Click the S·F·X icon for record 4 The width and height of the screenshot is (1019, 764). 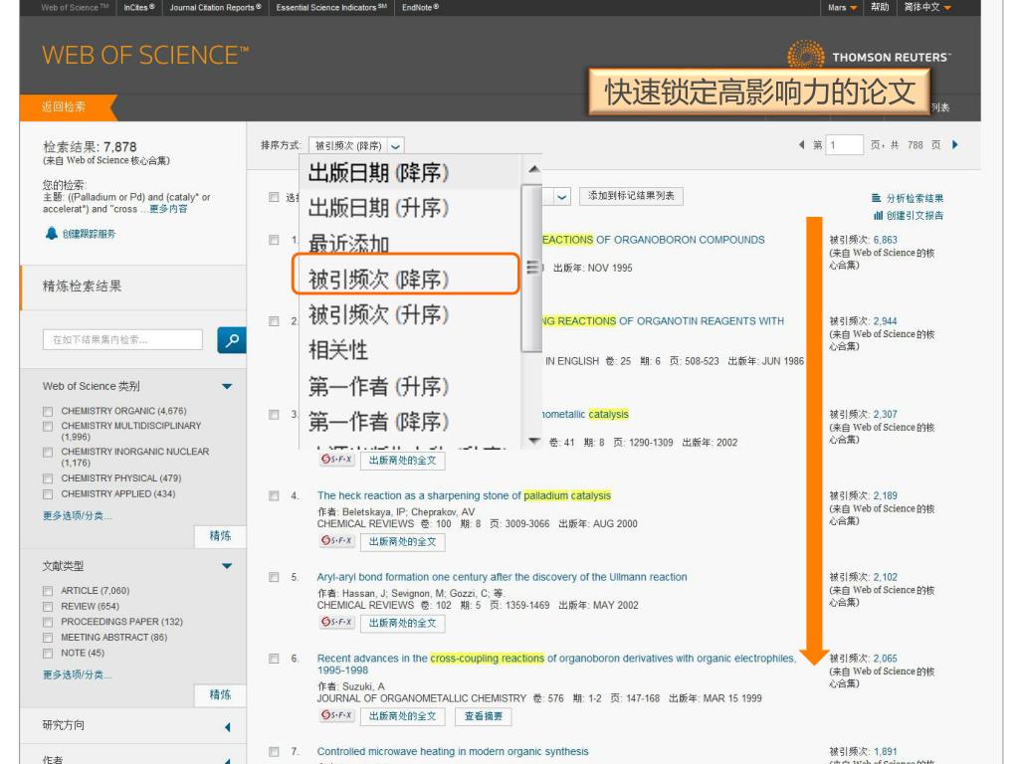point(336,540)
